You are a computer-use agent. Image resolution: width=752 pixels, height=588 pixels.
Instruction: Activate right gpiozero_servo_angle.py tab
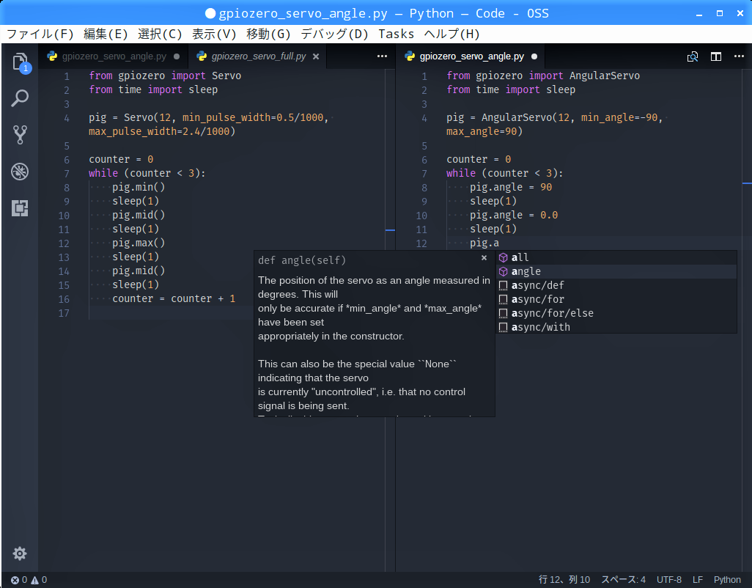(x=472, y=56)
